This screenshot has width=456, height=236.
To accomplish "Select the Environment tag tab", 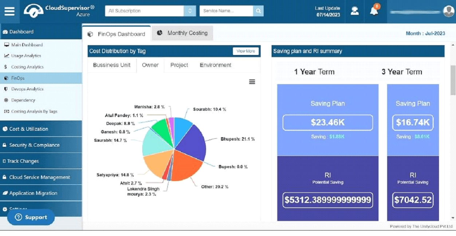I will pos(216,65).
